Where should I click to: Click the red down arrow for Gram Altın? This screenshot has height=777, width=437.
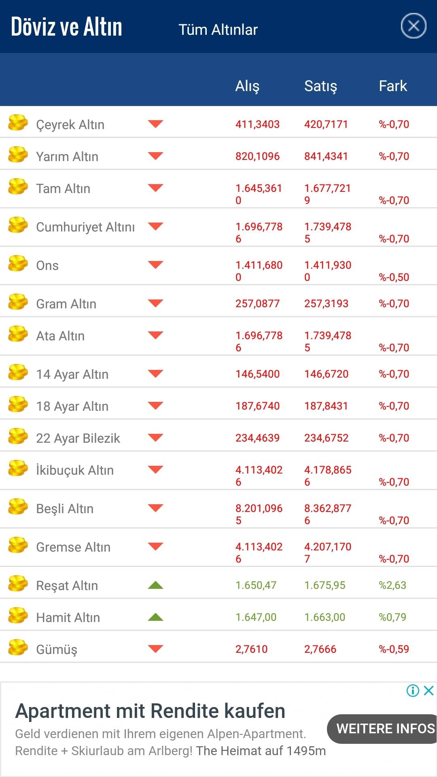pyautogui.click(x=155, y=303)
